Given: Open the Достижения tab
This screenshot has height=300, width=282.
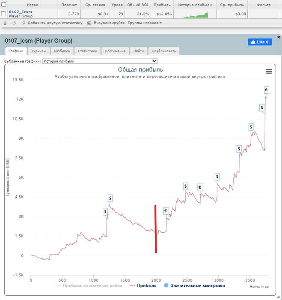Looking at the screenshot, I should click(115, 51).
